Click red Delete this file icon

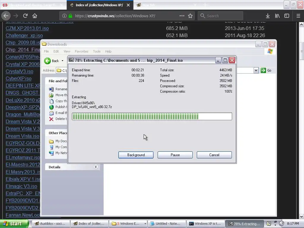click(51, 119)
